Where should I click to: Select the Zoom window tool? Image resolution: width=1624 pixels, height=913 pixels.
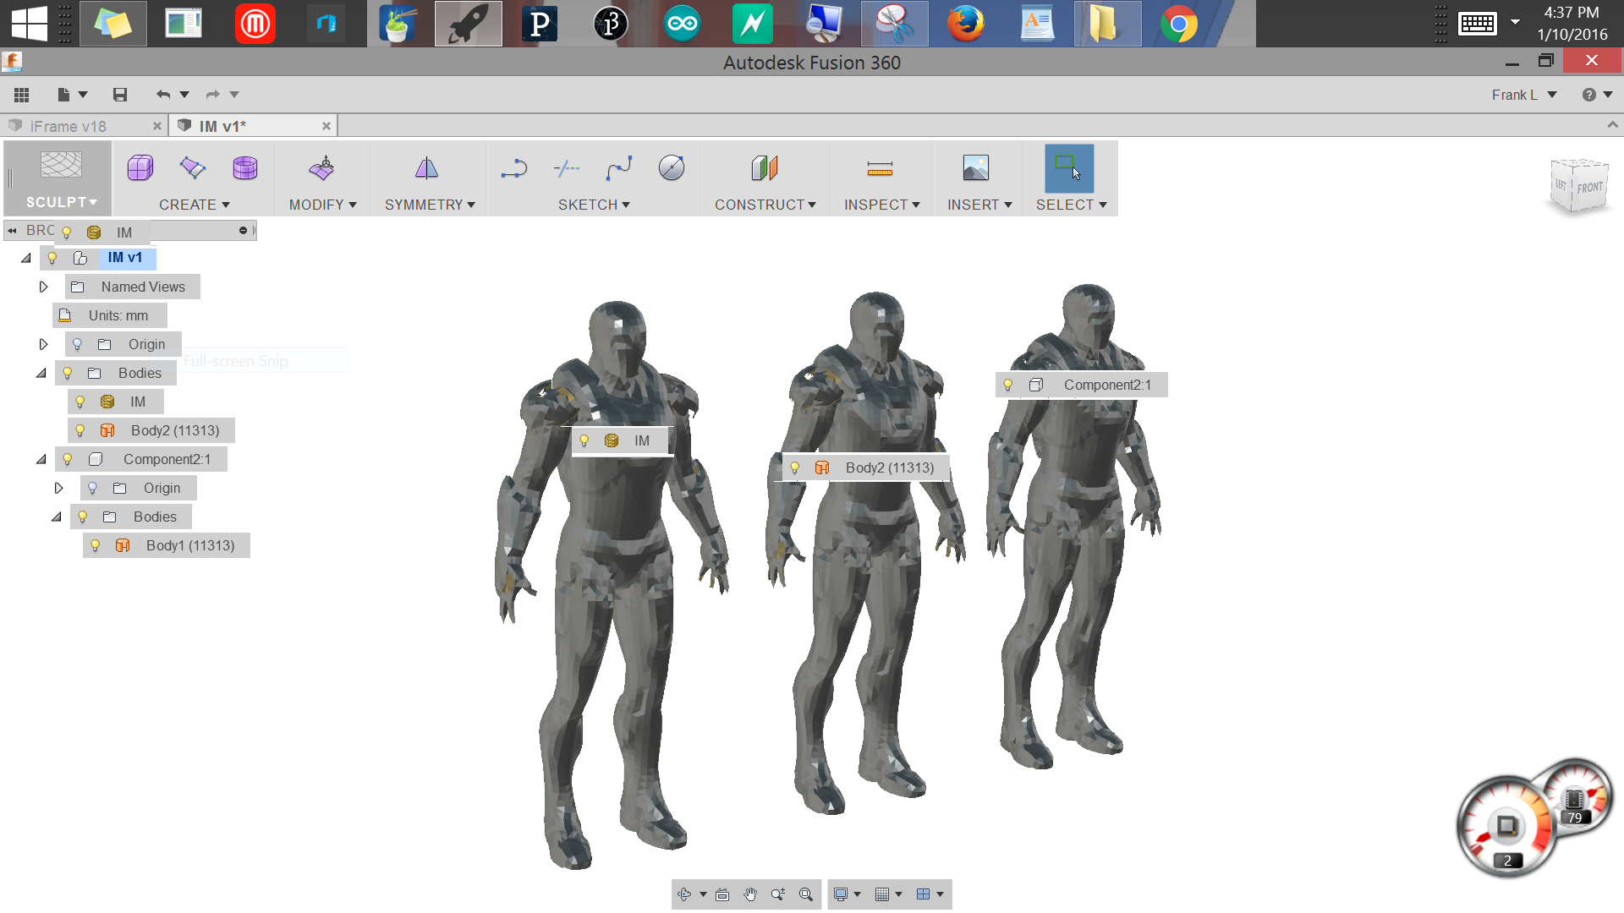point(778,894)
